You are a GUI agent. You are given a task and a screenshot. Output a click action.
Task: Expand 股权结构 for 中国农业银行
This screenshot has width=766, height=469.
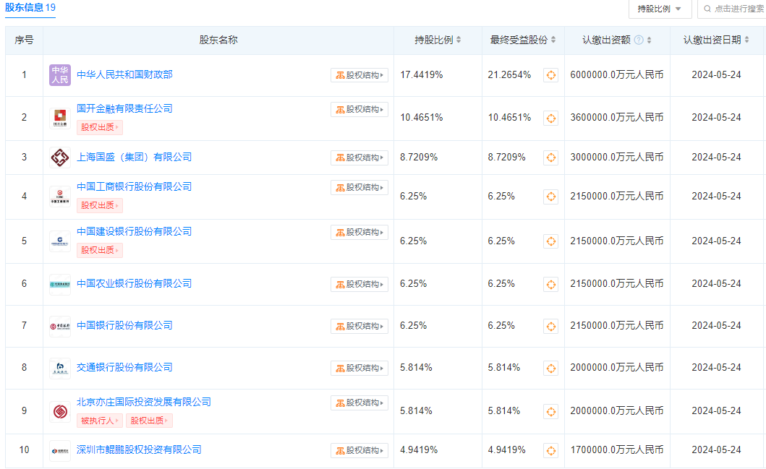point(359,285)
